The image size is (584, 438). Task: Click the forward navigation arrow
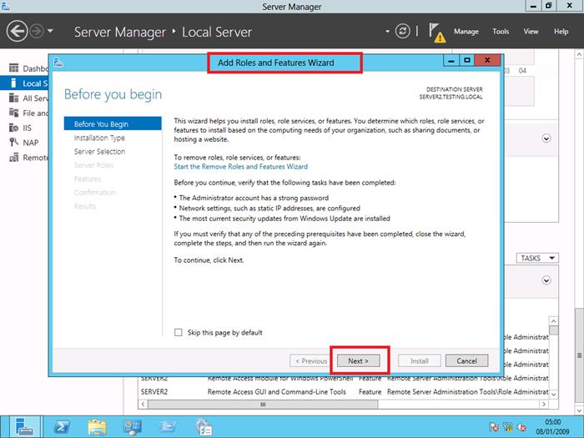pyautogui.click(x=37, y=32)
